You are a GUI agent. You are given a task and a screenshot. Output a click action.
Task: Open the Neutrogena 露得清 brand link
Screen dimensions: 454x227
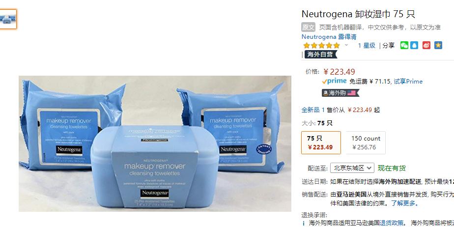[329, 37]
